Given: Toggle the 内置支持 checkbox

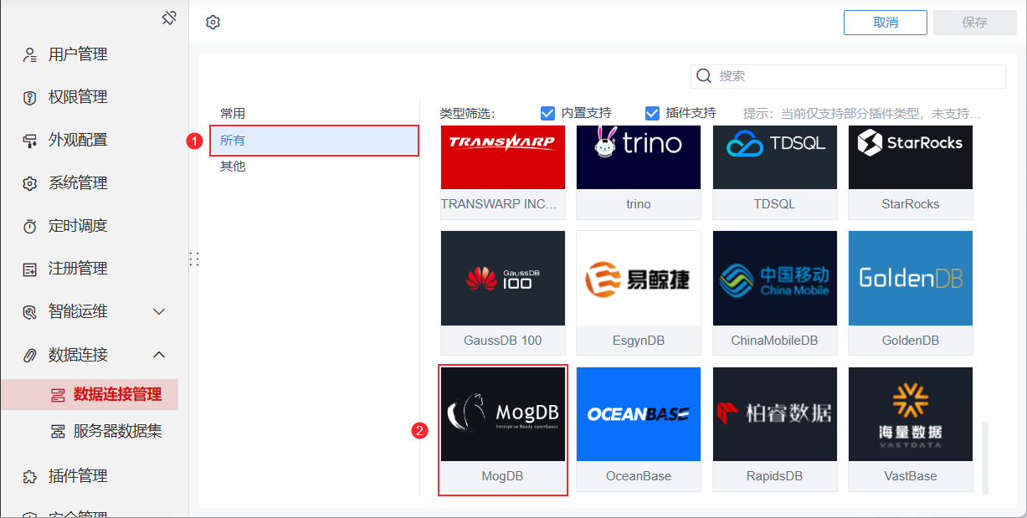Looking at the screenshot, I should [x=548, y=113].
